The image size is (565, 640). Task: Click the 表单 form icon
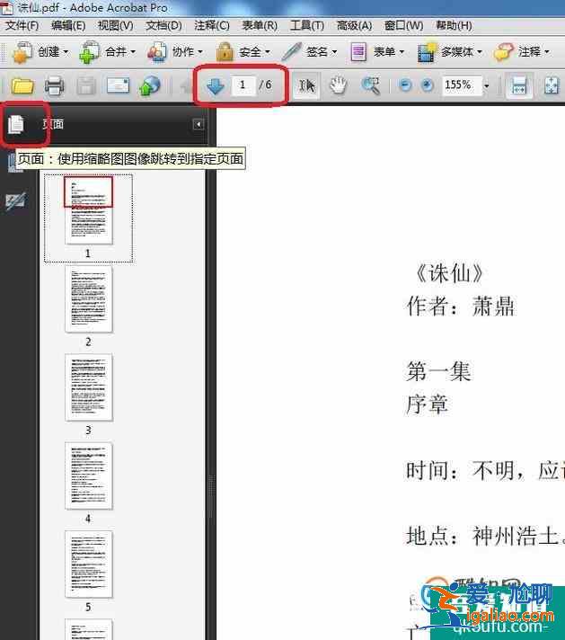coord(358,53)
